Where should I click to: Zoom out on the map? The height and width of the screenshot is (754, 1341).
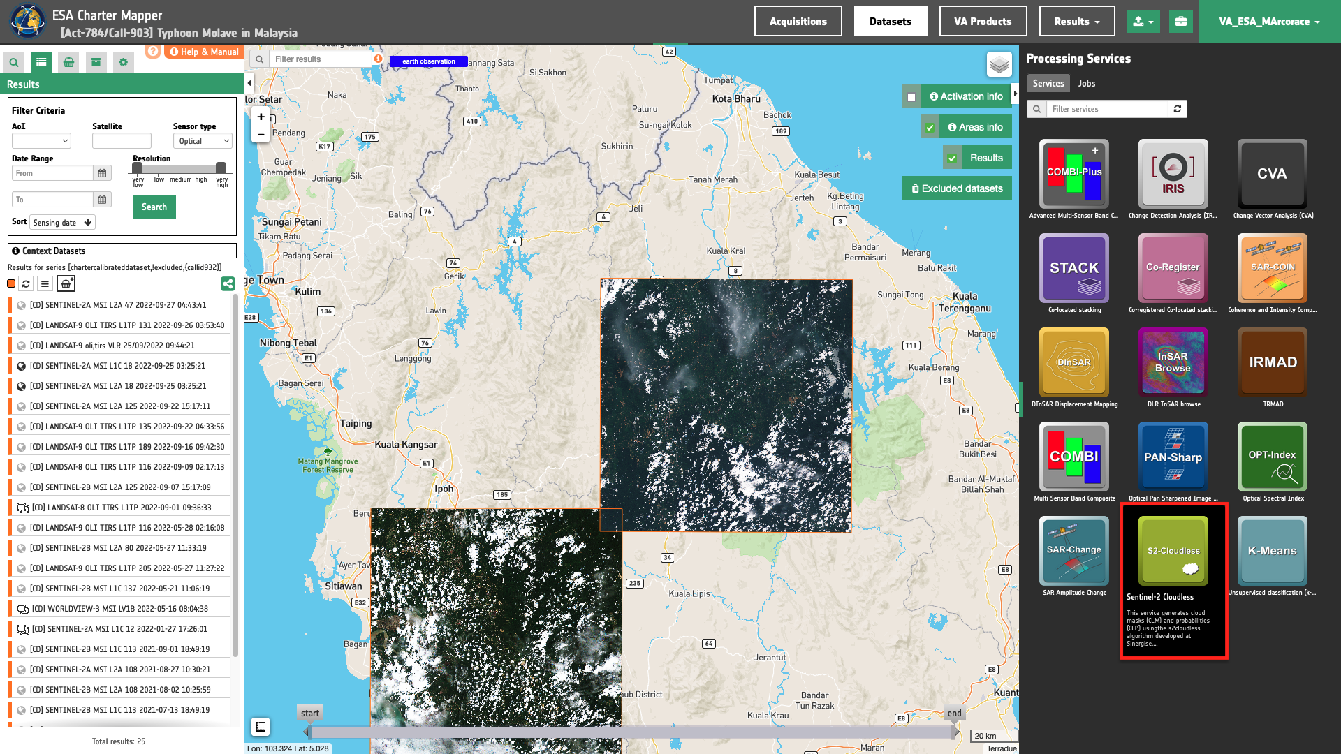coord(261,134)
